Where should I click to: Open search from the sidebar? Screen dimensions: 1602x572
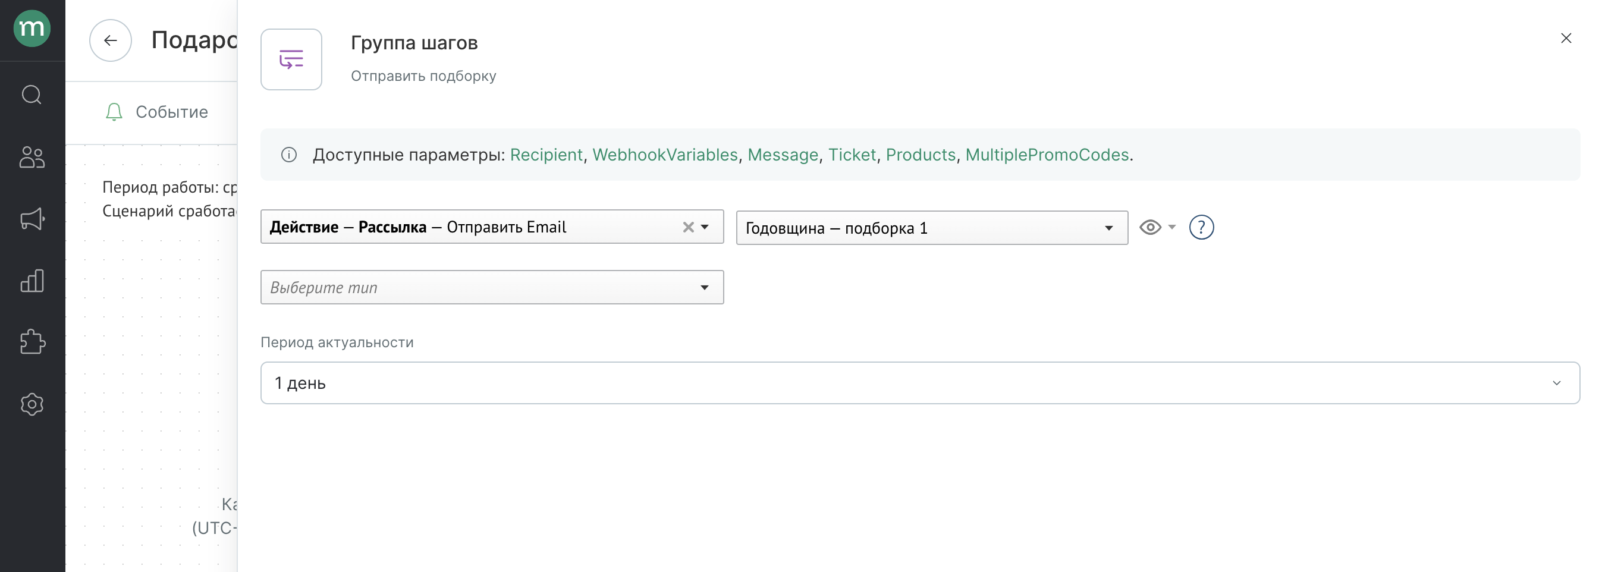click(32, 95)
